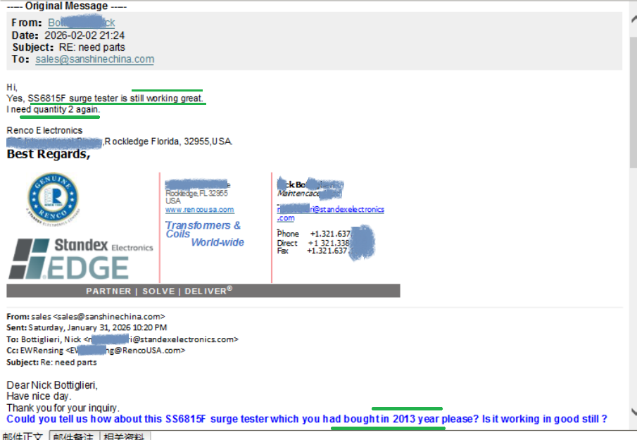
Task: Click sales@sanshinechina.com link in the To field
Action: [x=94, y=59]
